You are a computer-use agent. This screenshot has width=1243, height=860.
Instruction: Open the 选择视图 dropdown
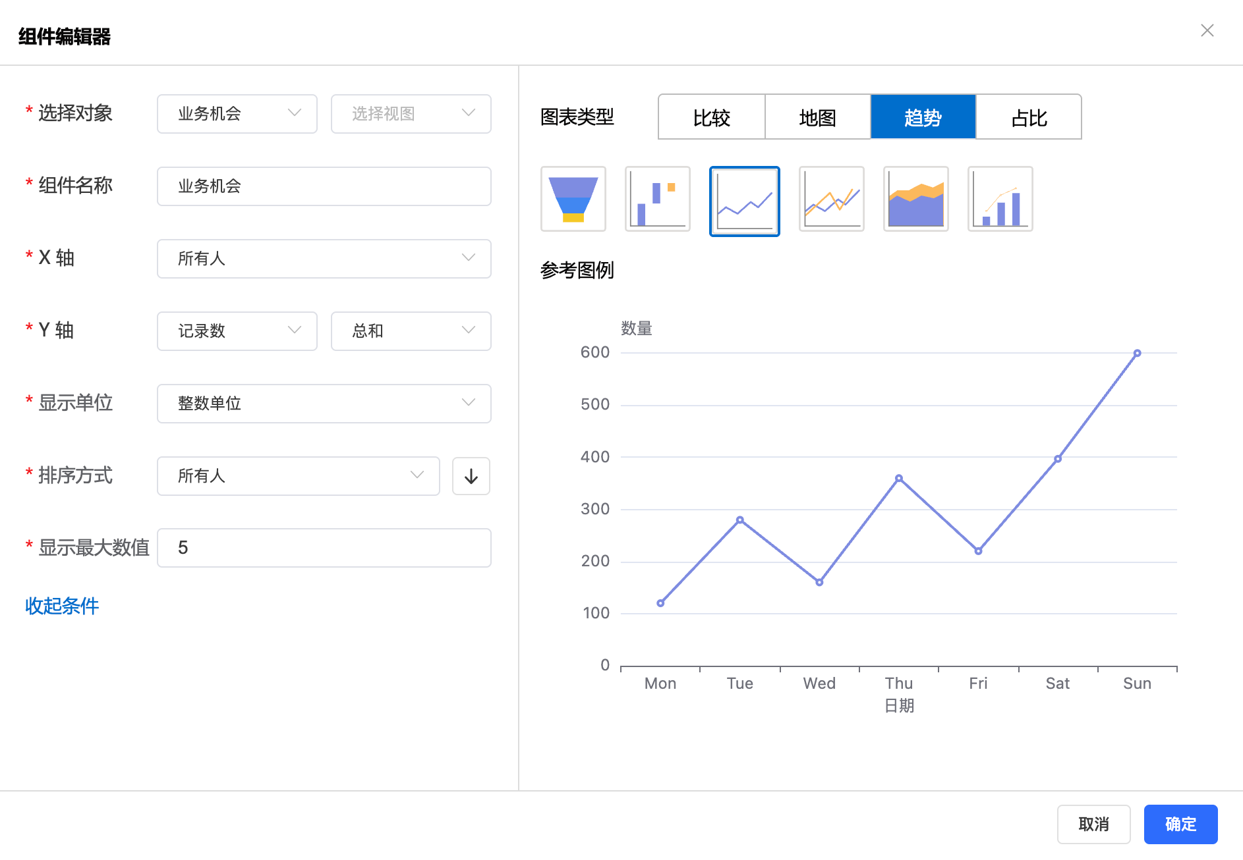point(411,114)
